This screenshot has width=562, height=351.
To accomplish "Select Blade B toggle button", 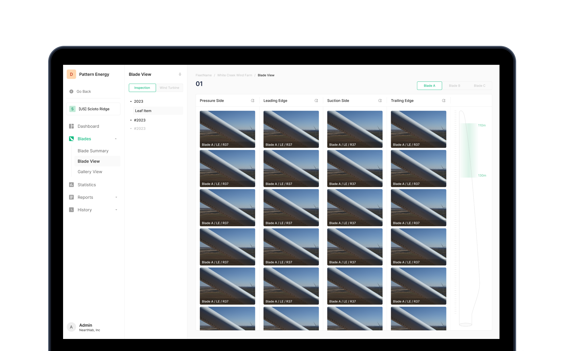I will (x=454, y=86).
